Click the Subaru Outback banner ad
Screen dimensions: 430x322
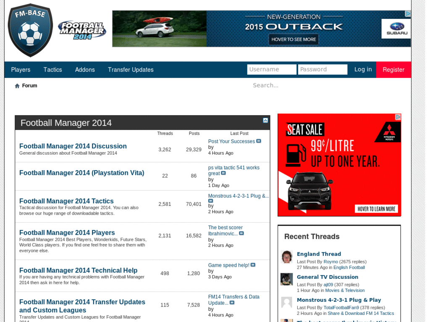coord(261,29)
